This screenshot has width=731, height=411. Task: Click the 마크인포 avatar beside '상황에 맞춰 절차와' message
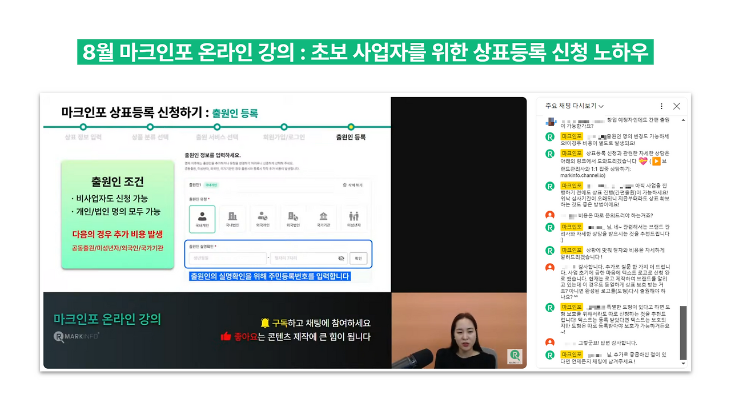click(x=550, y=250)
